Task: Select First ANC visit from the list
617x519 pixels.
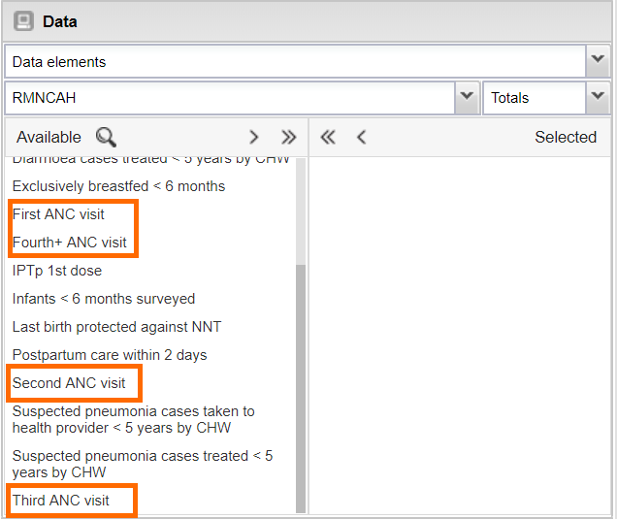Action: click(x=58, y=213)
